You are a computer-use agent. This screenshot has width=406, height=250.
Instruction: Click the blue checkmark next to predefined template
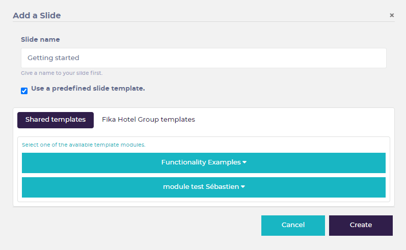coord(24,91)
